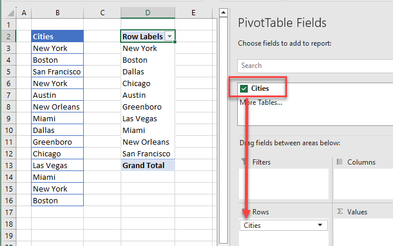Select column D header
393x246 pixels.
[x=148, y=12]
